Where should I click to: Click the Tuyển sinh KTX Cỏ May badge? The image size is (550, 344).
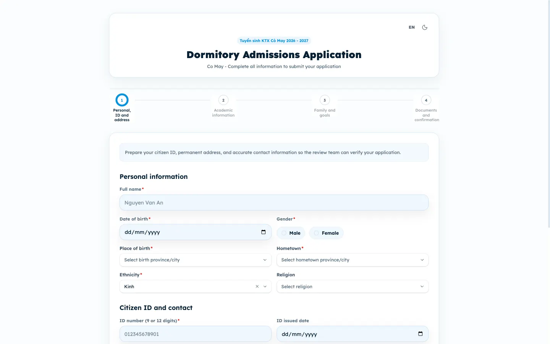(274, 41)
